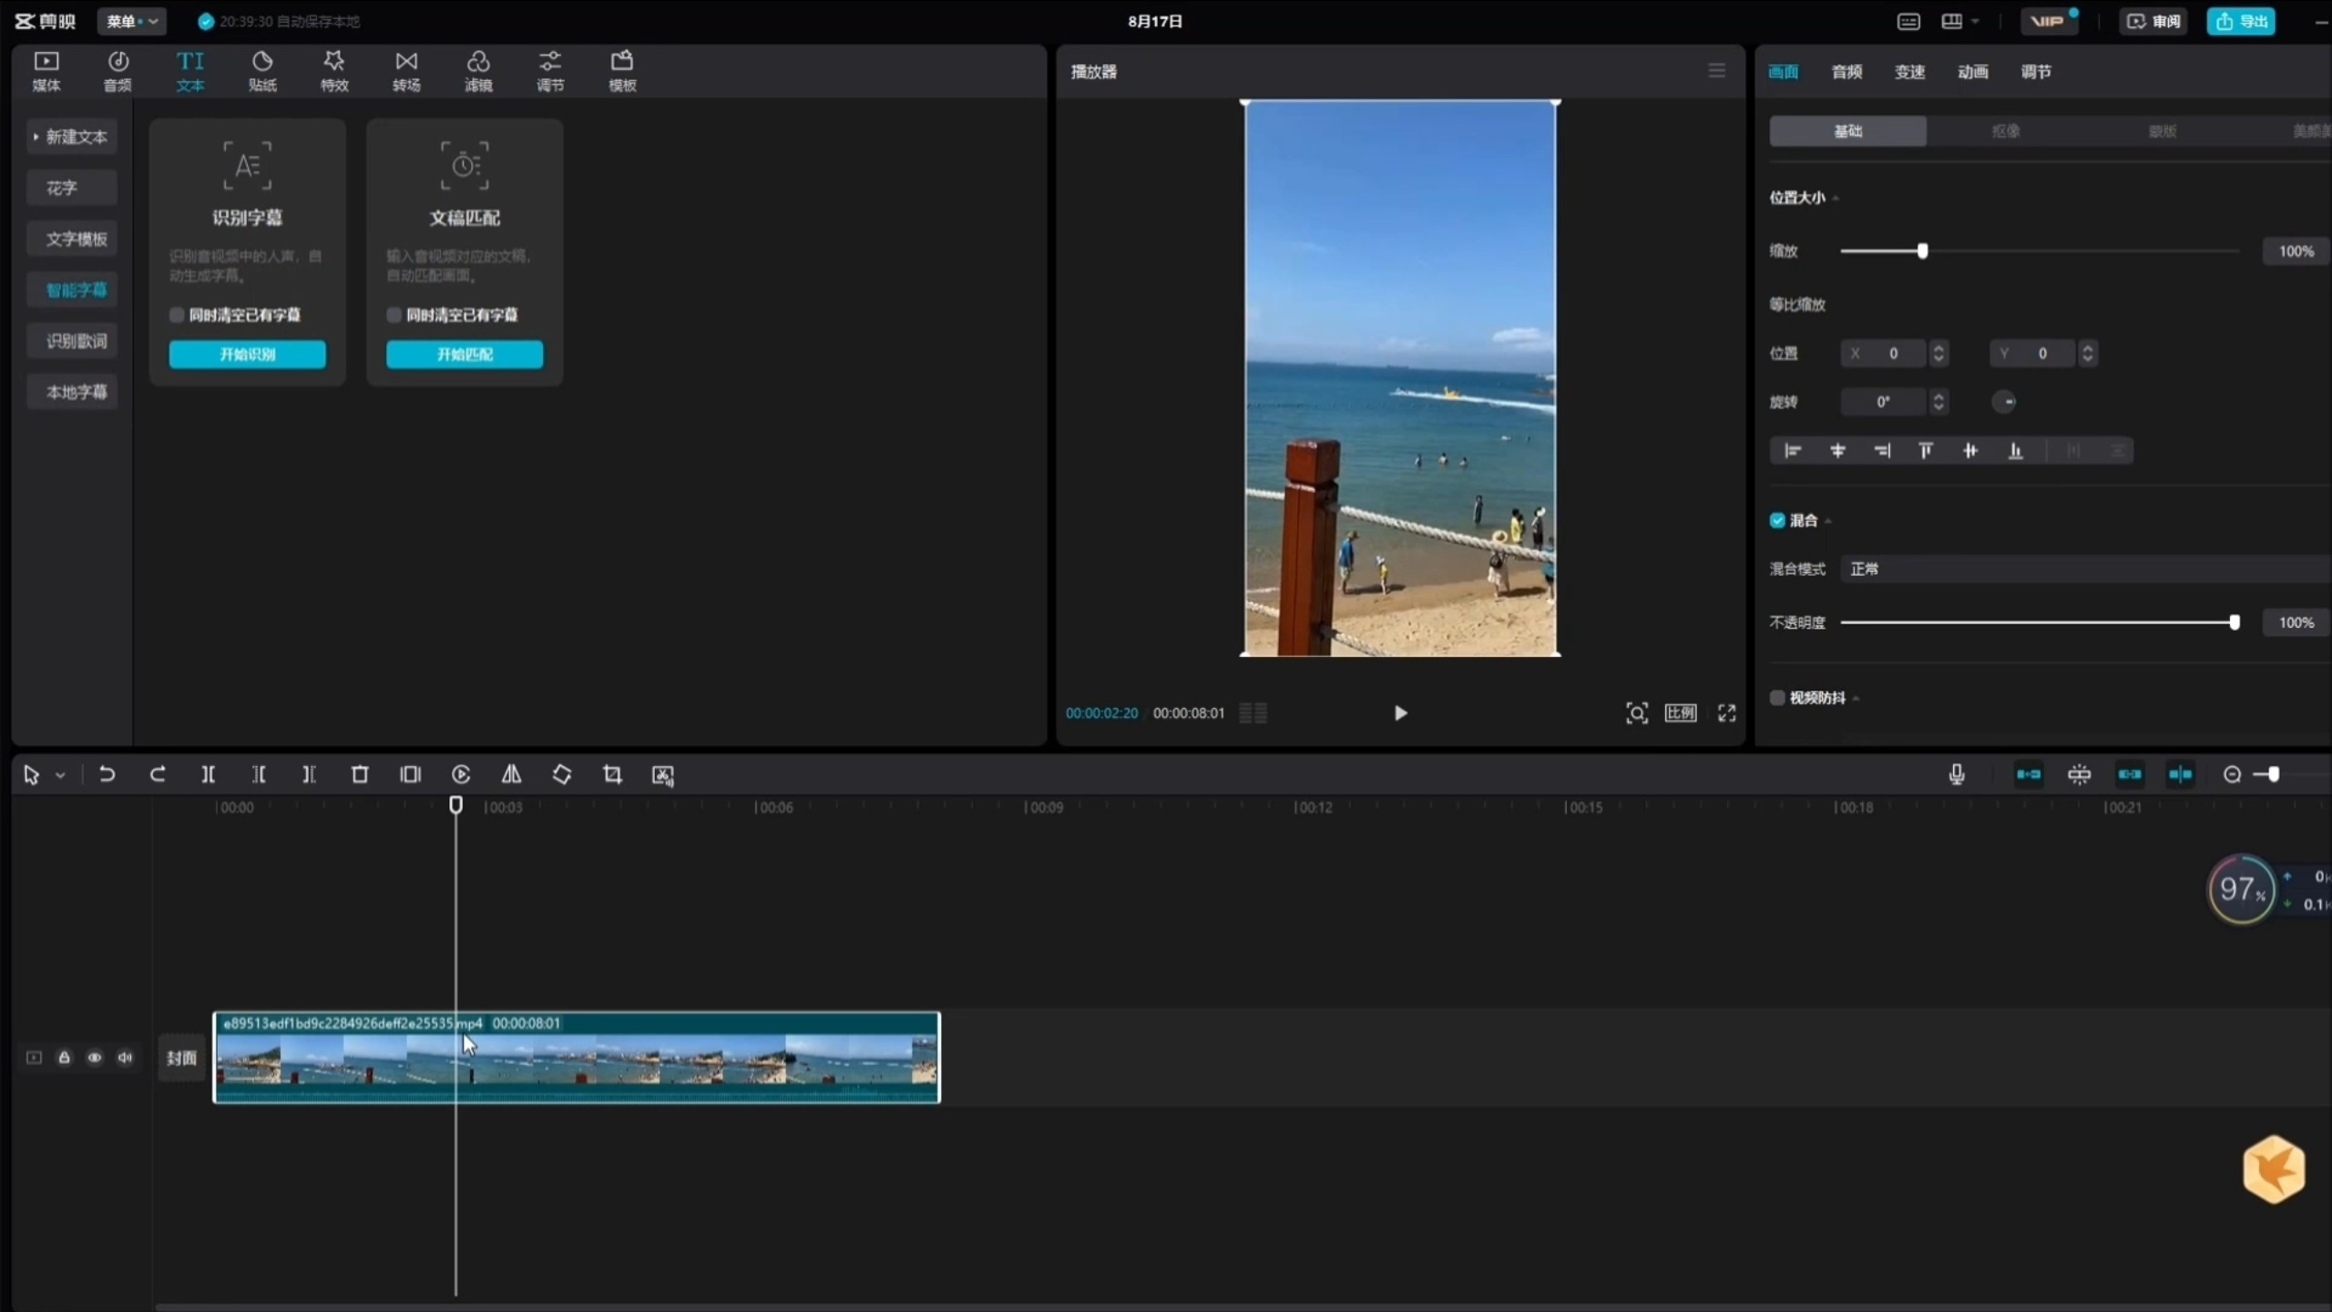
Task: Open the 菜单 dropdown menu
Action: [132, 21]
